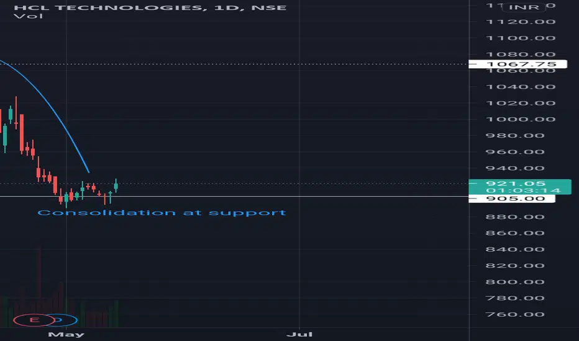
Task: Click the 1120.00 price axis label
Action: [521, 22]
